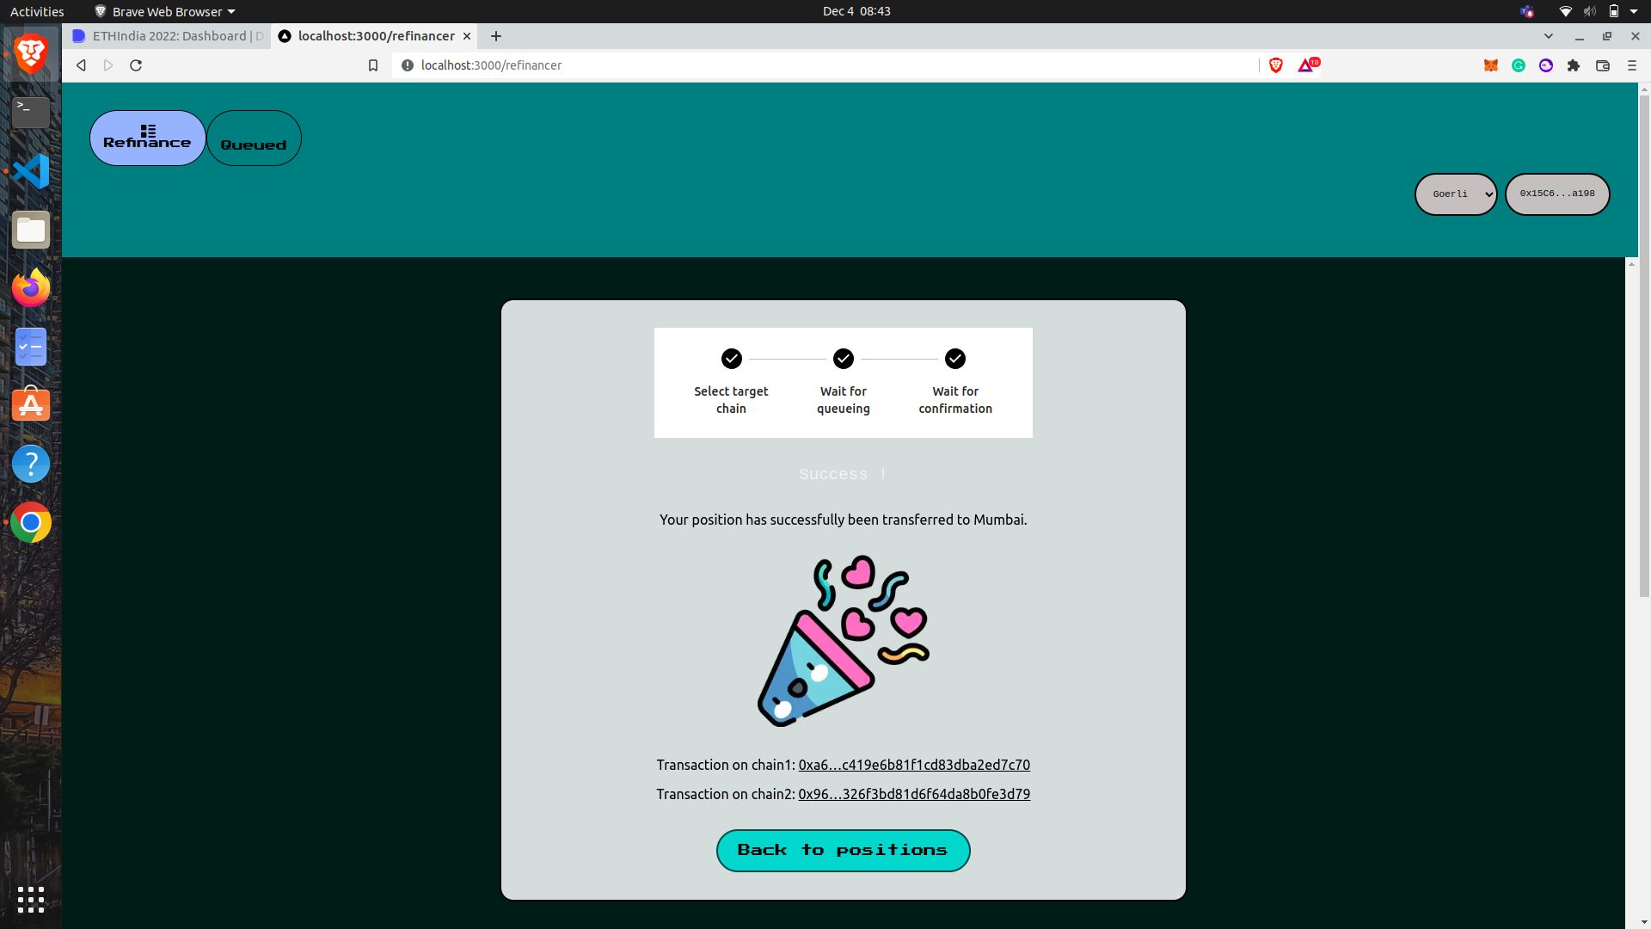Open chain1 transaction link
1651x929 pixels.
914,763
